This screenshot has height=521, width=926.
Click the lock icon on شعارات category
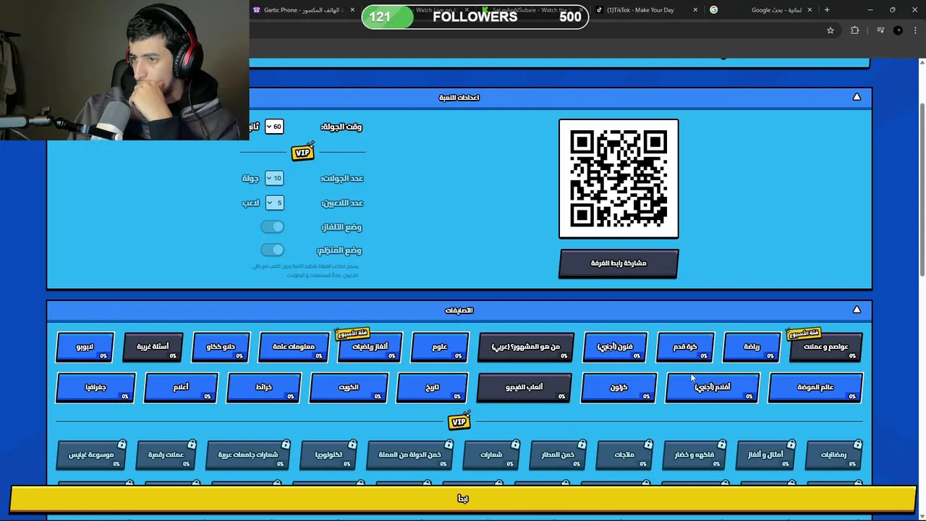(515, 444)
